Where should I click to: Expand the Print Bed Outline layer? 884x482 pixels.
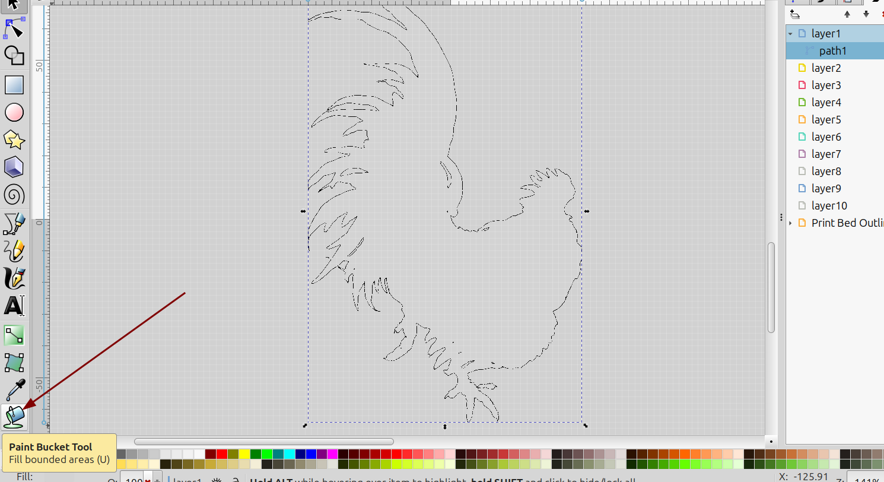click(x=790, y=223)
